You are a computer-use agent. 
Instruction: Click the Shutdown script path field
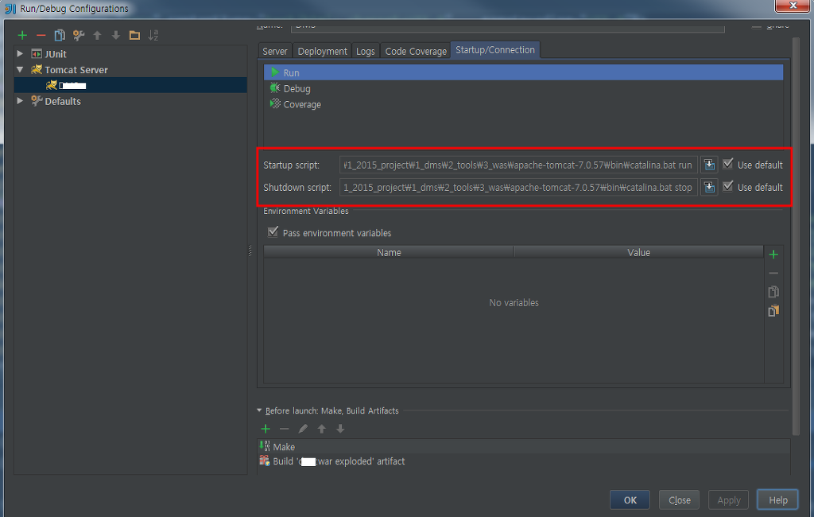518,187
